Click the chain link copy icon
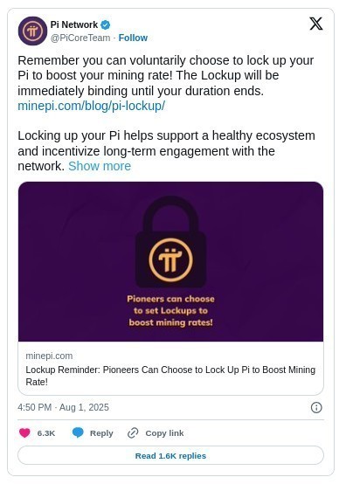This screenshot has height=484, width=339. click(133, 433)
